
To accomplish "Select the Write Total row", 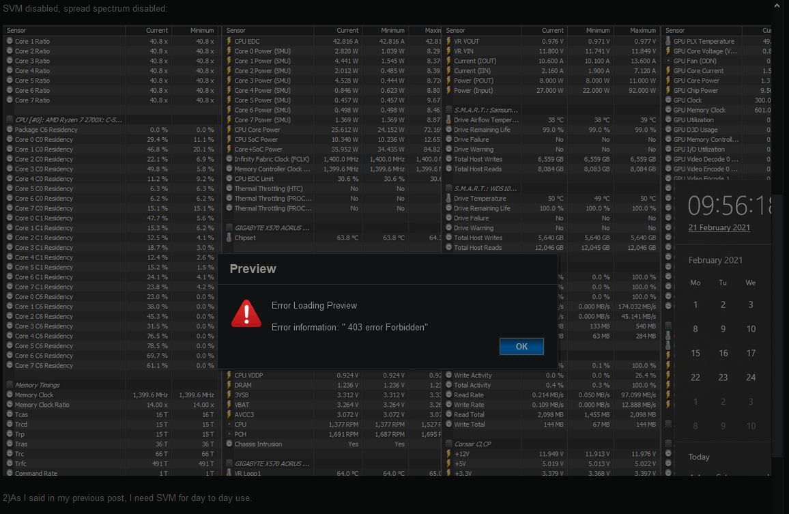I will coord(551,425).
